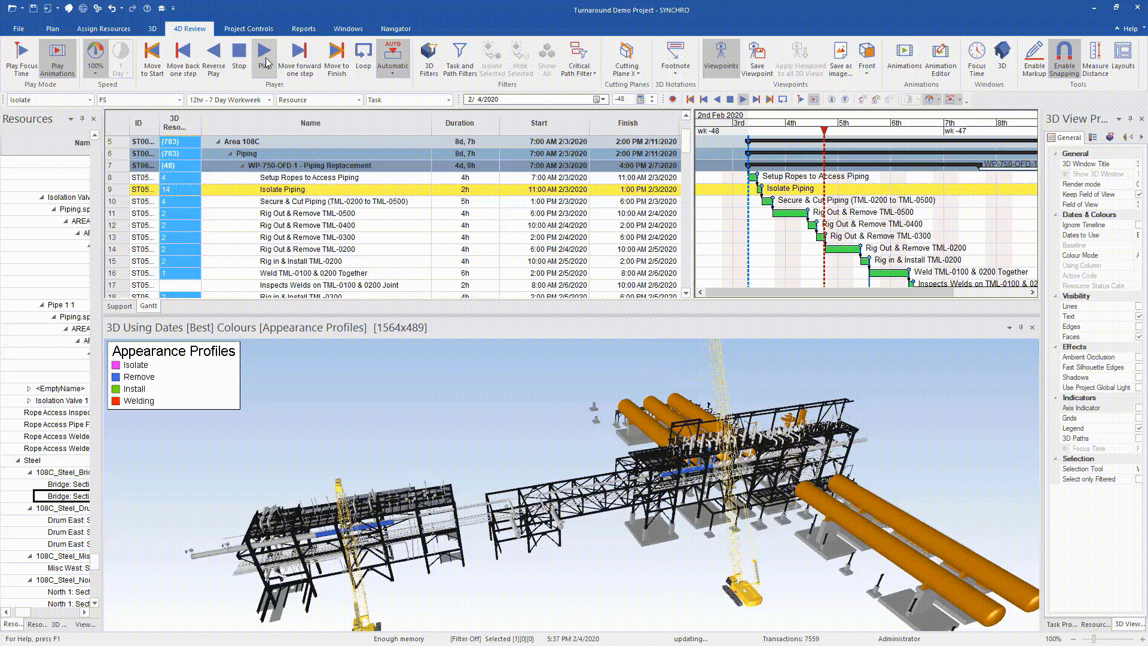Open Focus Time window
The image size is (1148, 646).
click(x=976, y=59)
